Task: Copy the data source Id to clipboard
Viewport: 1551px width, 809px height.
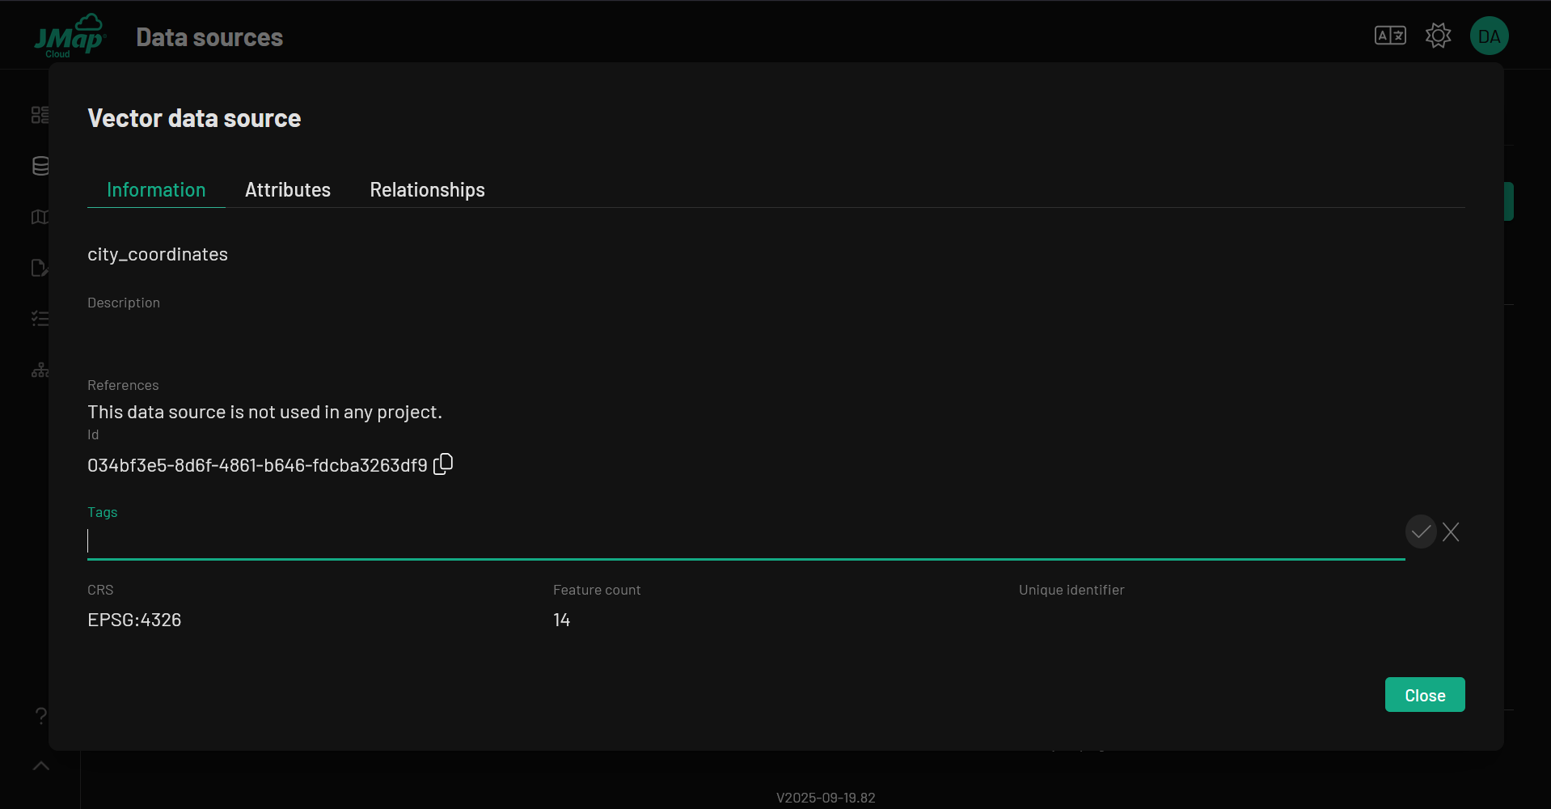Action: (x=443, y=464)
